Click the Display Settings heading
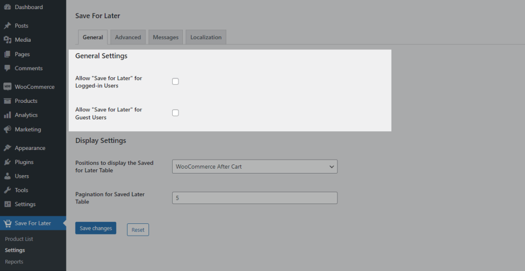This screenshot has width=525, height=271. click(x=101, y=140)
